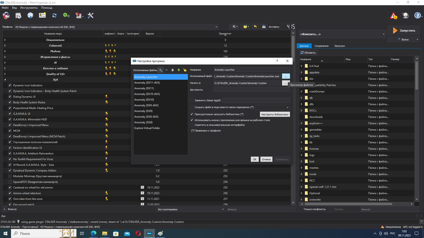
Task: Expand the gamedata folder tree node
Action: tap(301, 130)
